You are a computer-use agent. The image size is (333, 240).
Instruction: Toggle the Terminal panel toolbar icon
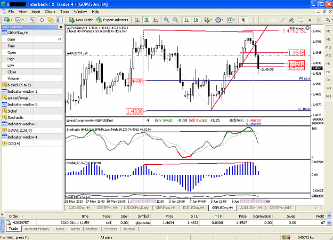(60, 20)
